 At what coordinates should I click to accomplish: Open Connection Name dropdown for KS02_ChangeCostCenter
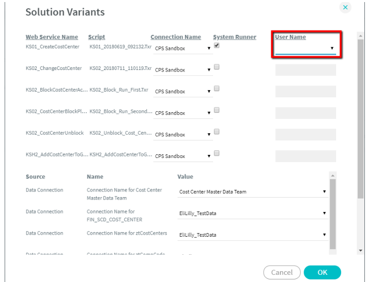(183, 70)
